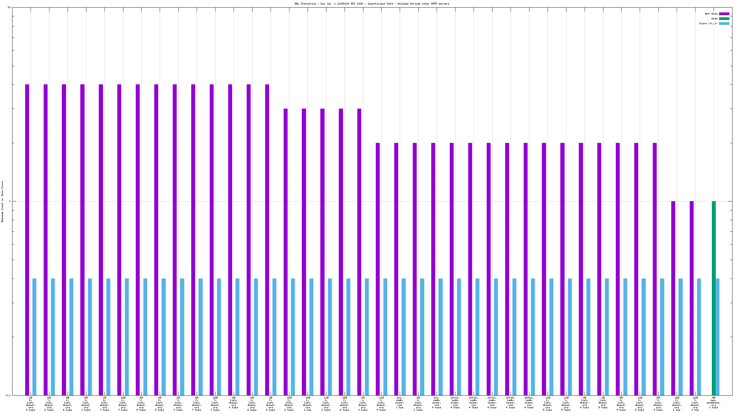Click the zen.spamhaus.org 3 hops label
The height and width of the screenshot is (415, 737).
click(x=714, y=403)
